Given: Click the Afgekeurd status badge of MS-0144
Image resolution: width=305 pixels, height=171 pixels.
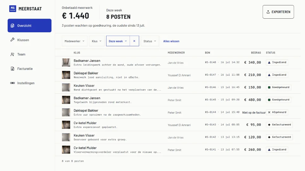Looking at the screenshot, I should [x=277, y=112].
